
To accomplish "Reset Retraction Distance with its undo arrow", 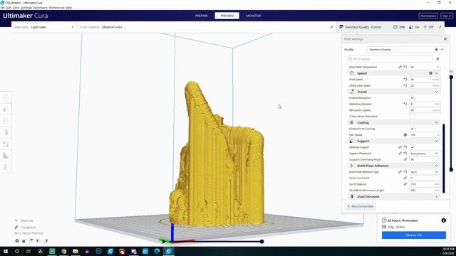I will pos(405,104).
